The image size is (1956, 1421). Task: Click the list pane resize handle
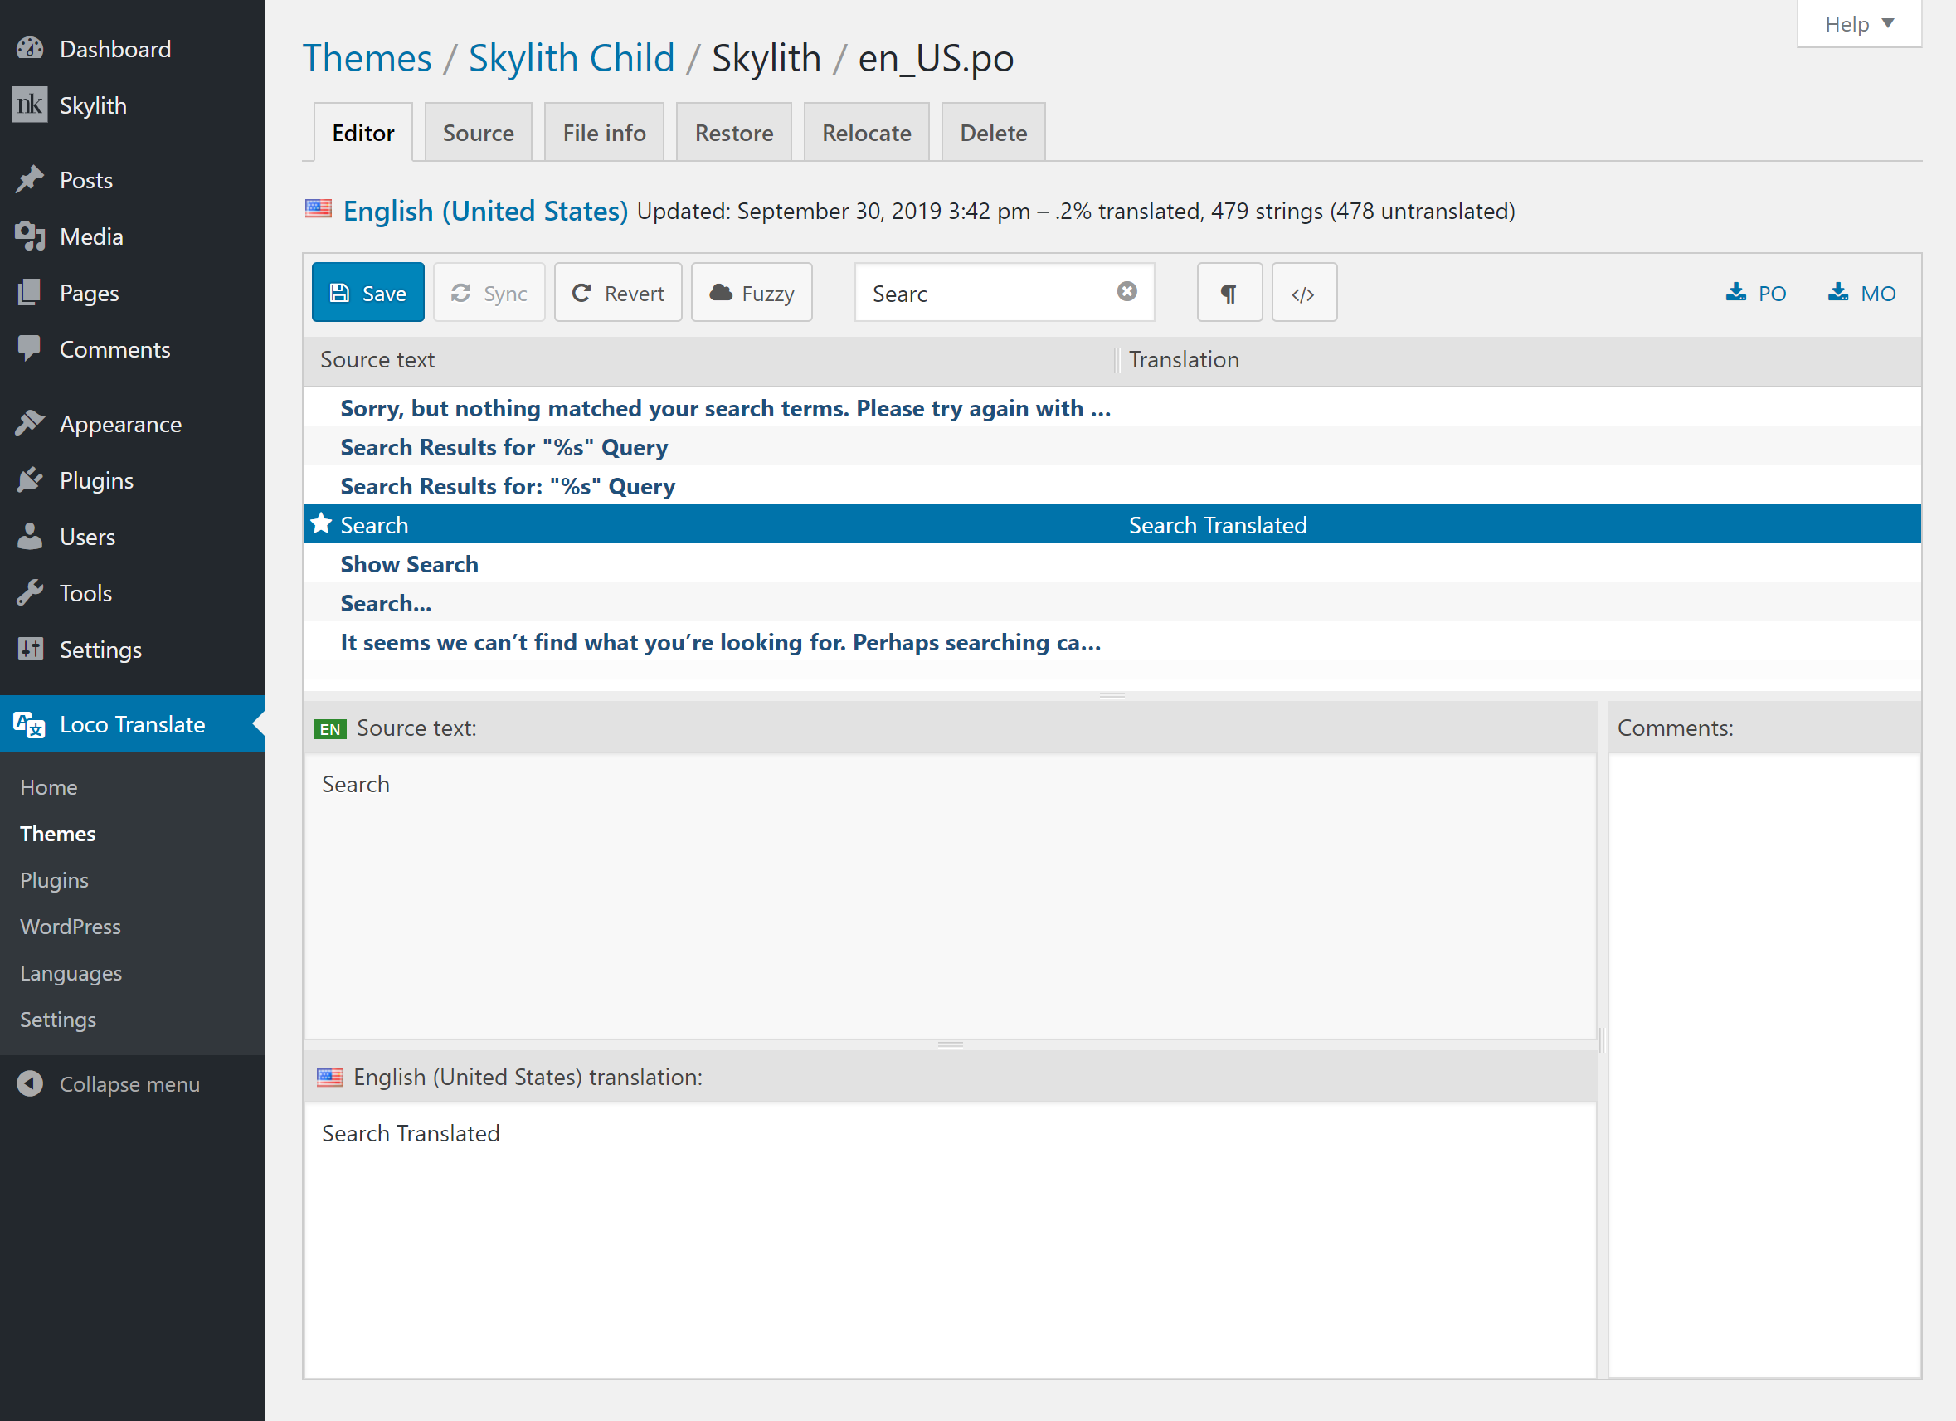click(1112, 695)
